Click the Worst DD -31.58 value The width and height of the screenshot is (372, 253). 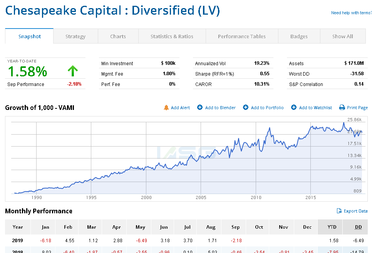(357, 74)
